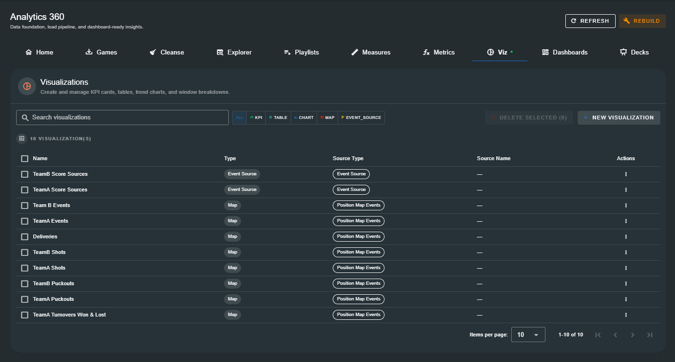
Task: Open actions menu for TeamA Score Sources
Action: click(x=626, y=190)
